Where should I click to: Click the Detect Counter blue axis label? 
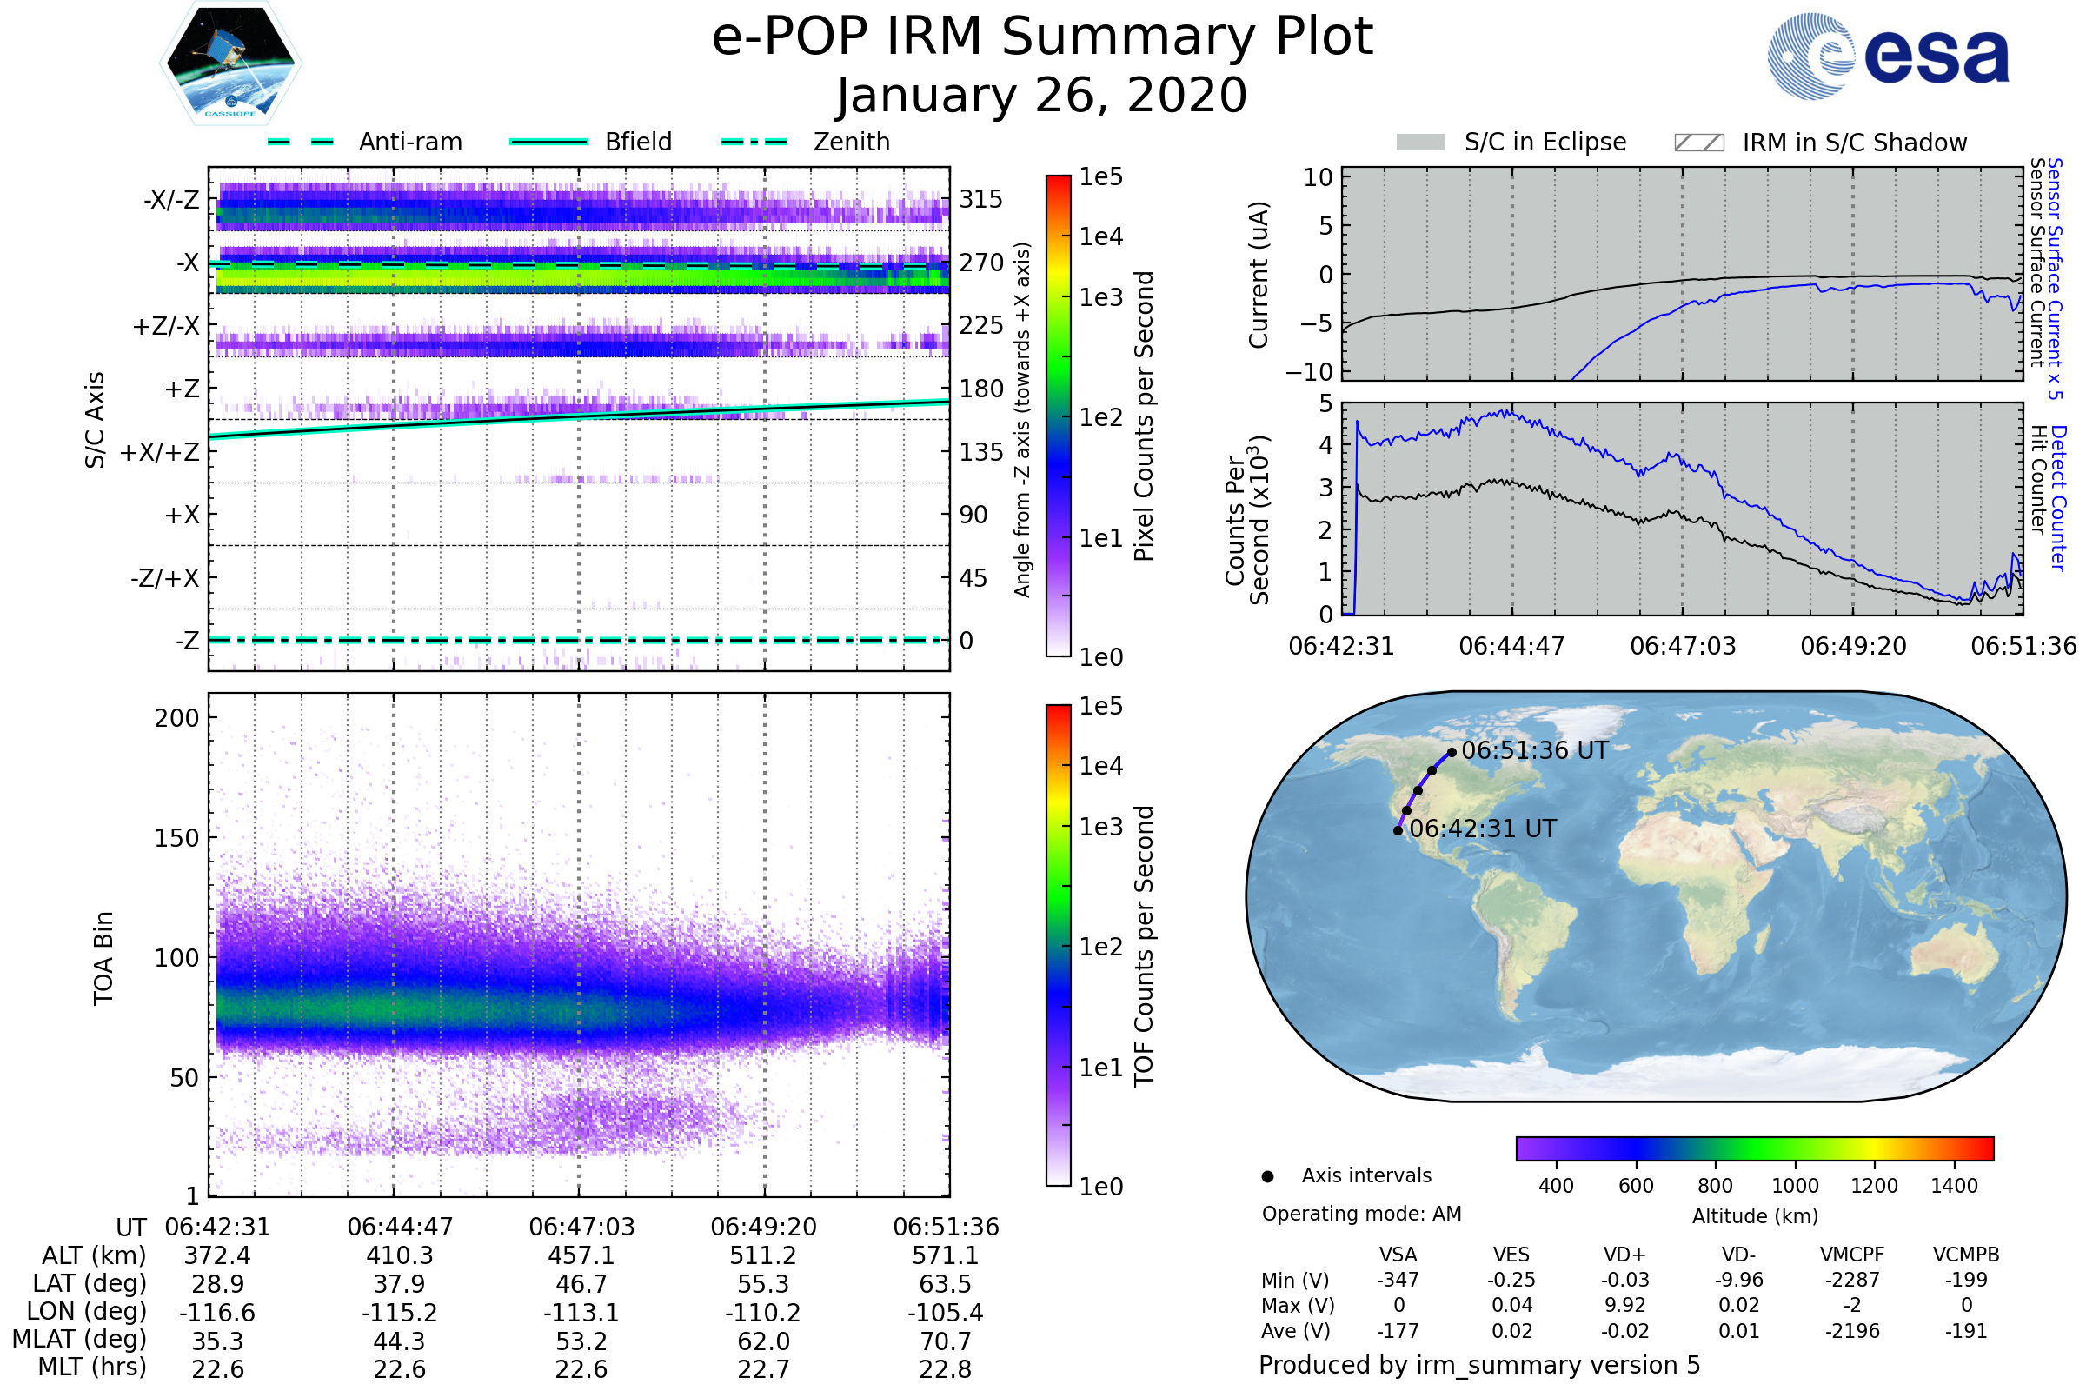click(x=2059, y=498)
